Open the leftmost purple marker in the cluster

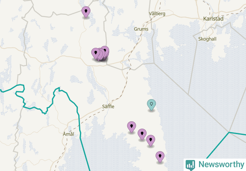click(96, 54)
